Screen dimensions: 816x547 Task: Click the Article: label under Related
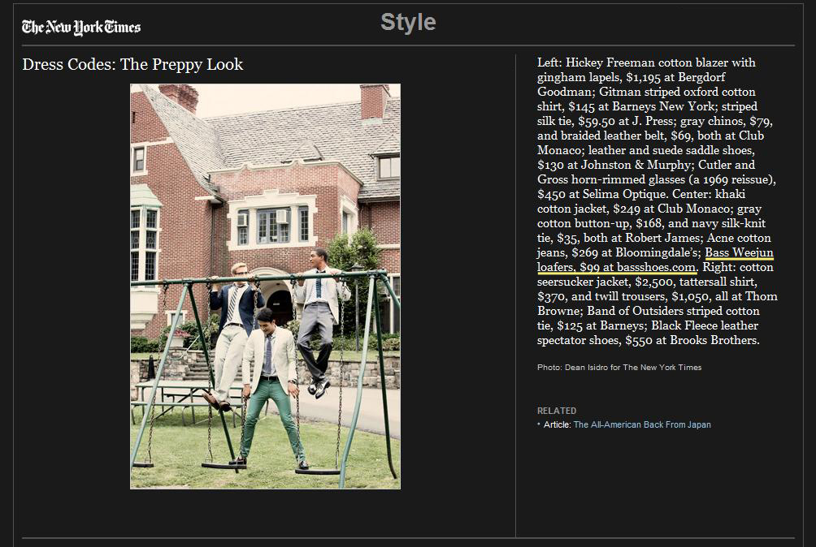[x=557, y=424]
